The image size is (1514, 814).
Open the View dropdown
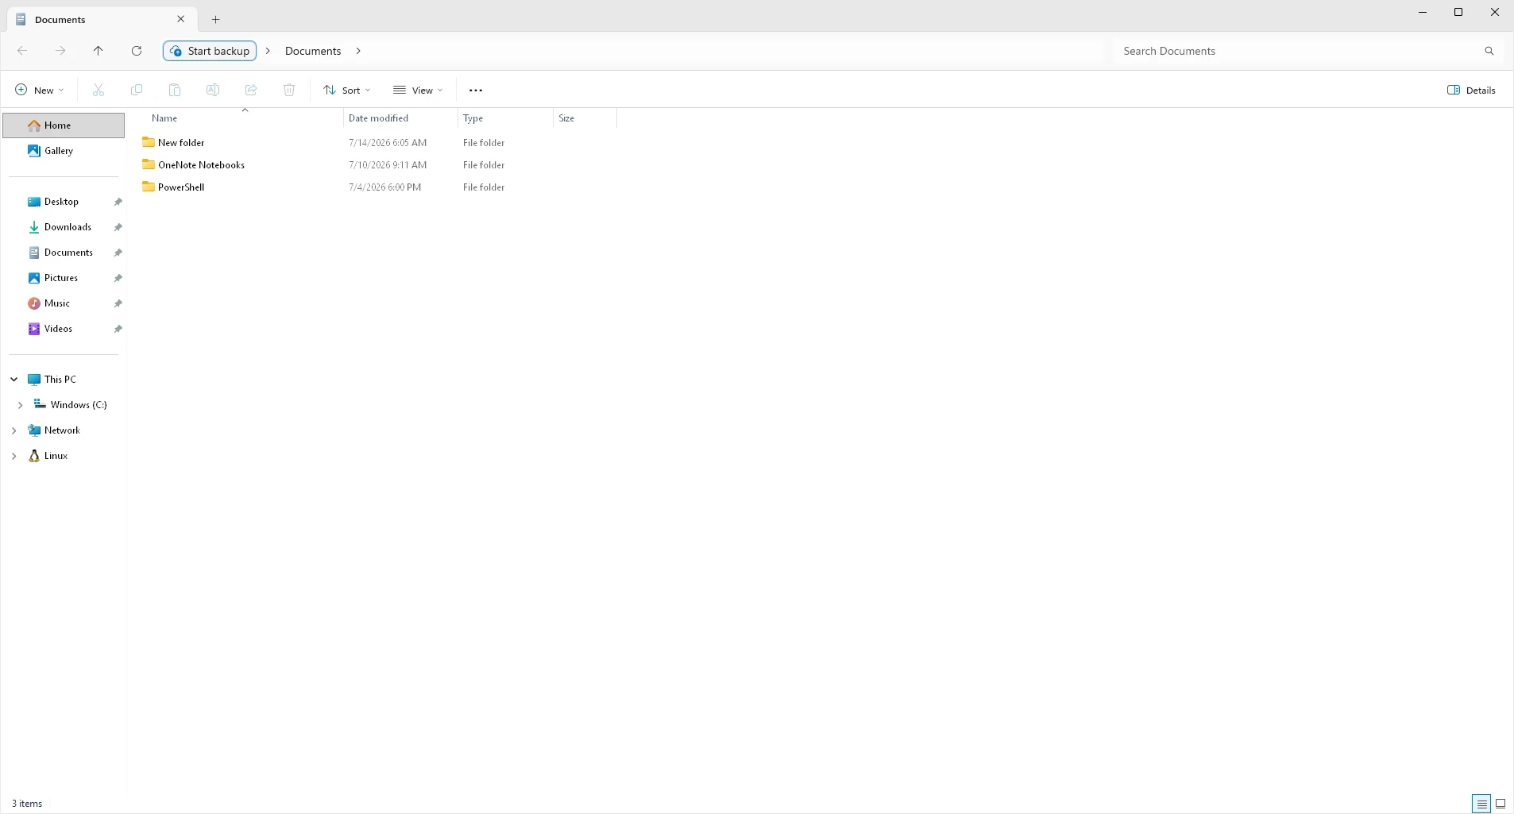pos(418,91)
